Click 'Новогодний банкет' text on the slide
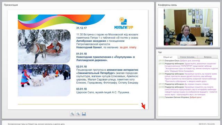The width and height of the screenshot is (222, 125). [x=89, y=47]
